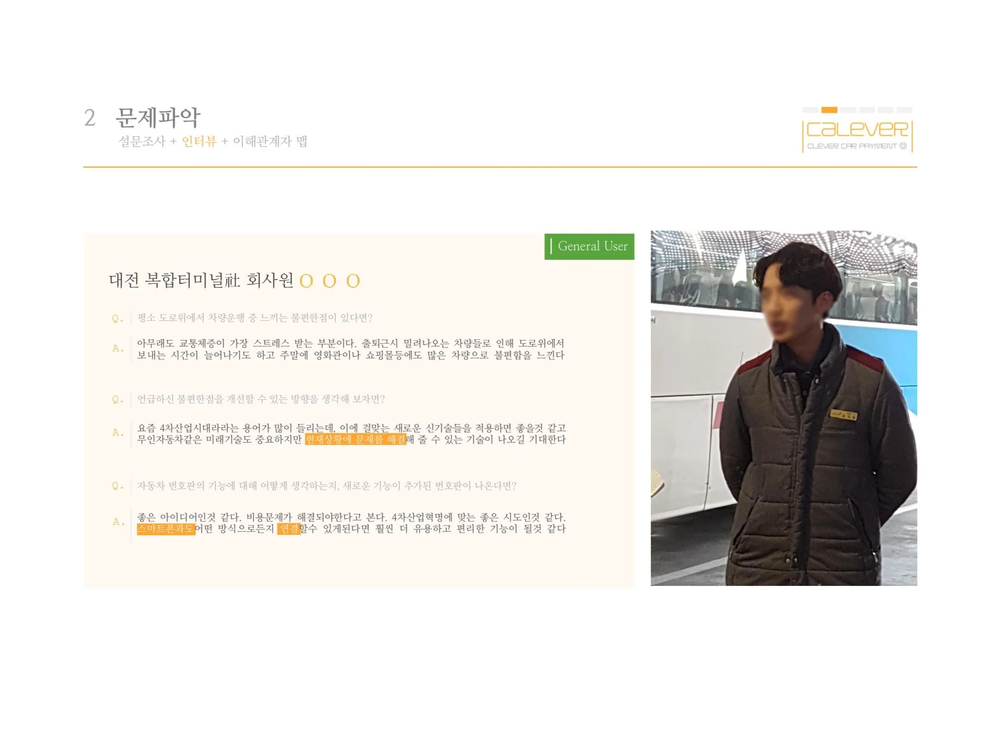
Task: Click the highlighted 연결 word
Action: point(289,529)
